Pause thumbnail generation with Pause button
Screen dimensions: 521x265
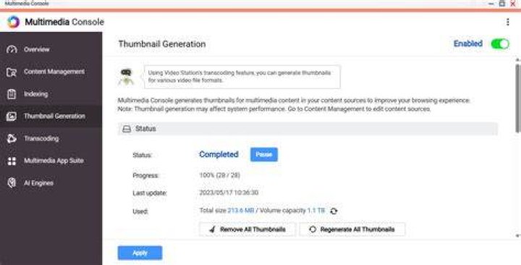click(x=264, y=155)
